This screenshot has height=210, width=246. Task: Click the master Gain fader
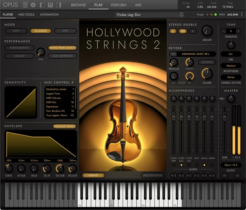[224, 116]
